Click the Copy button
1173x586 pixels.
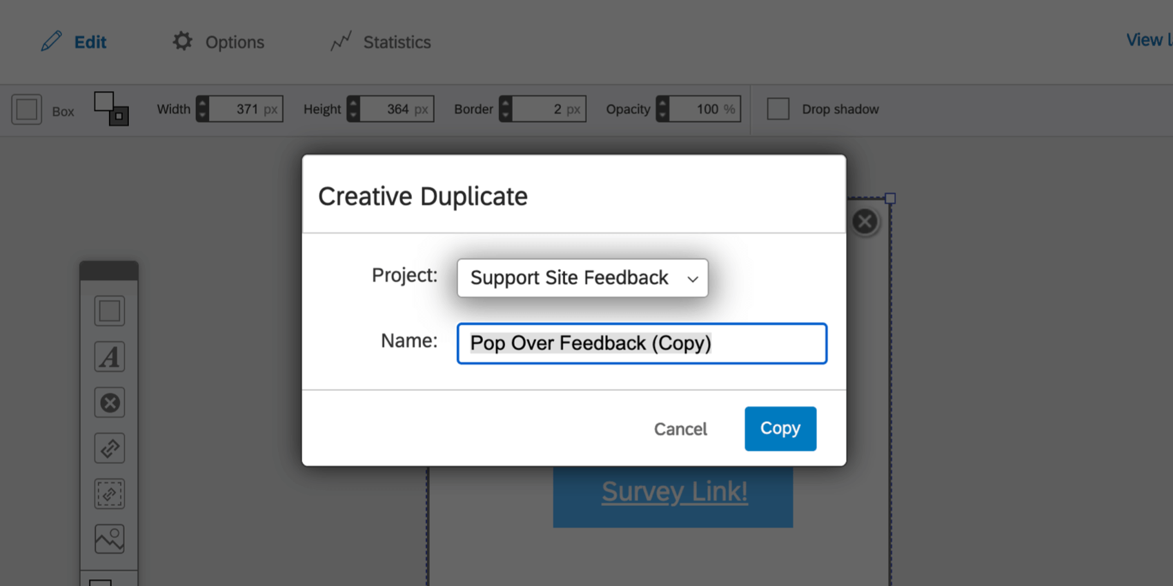(x=780, y=429)
